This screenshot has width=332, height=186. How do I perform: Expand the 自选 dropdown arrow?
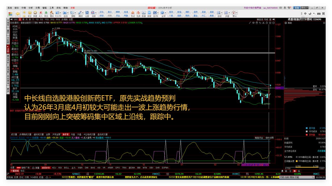click(x=68, y=12)
